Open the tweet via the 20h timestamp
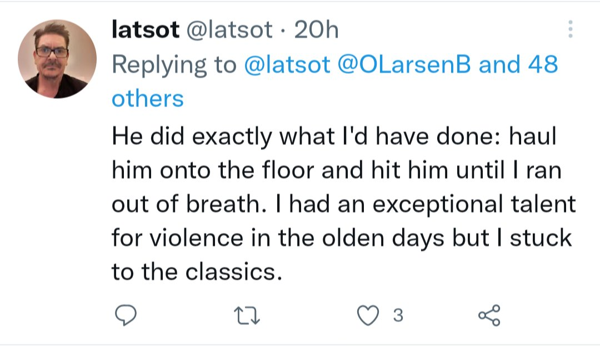Screen dimensions: 600x346 [x=316, y=30]
